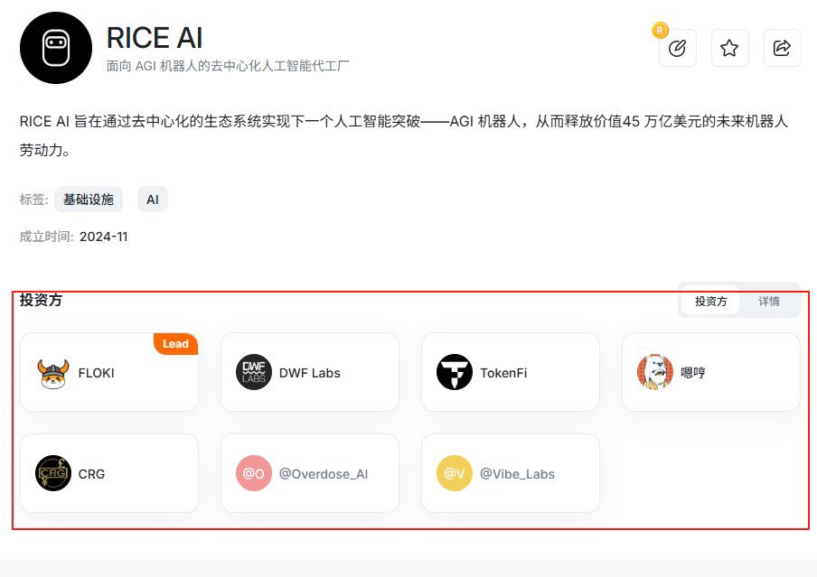
Task: Select the 基础设施 tag
Action: pos(89,200)
